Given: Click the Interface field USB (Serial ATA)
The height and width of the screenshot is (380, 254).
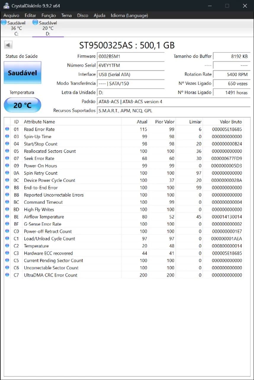Looking at the screenshot, I should tap(131, 75).
